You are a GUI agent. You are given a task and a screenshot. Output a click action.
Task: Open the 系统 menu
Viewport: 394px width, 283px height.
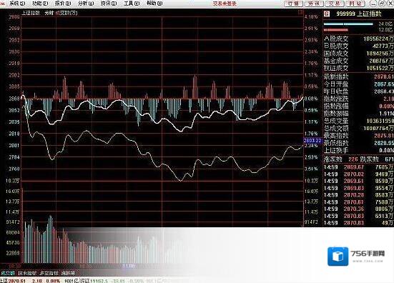[x=17, y=4]
